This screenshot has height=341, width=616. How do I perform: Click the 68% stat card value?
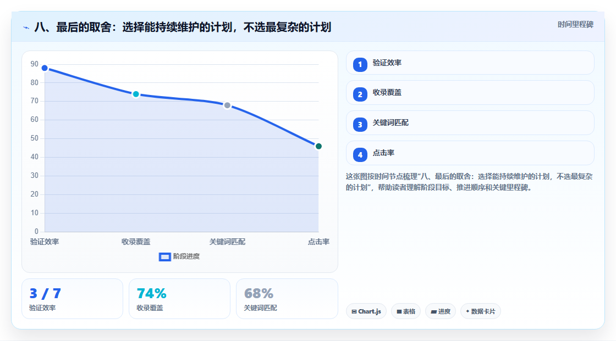(258, 294)
